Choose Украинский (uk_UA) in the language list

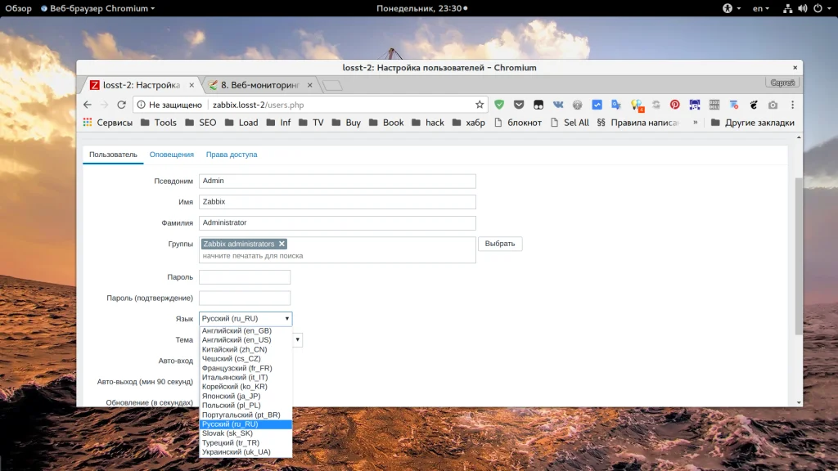coord(237,452)
